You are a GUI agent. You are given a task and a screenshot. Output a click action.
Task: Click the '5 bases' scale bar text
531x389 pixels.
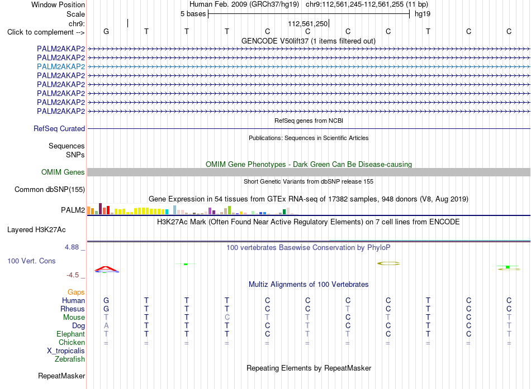coord(193,14)
